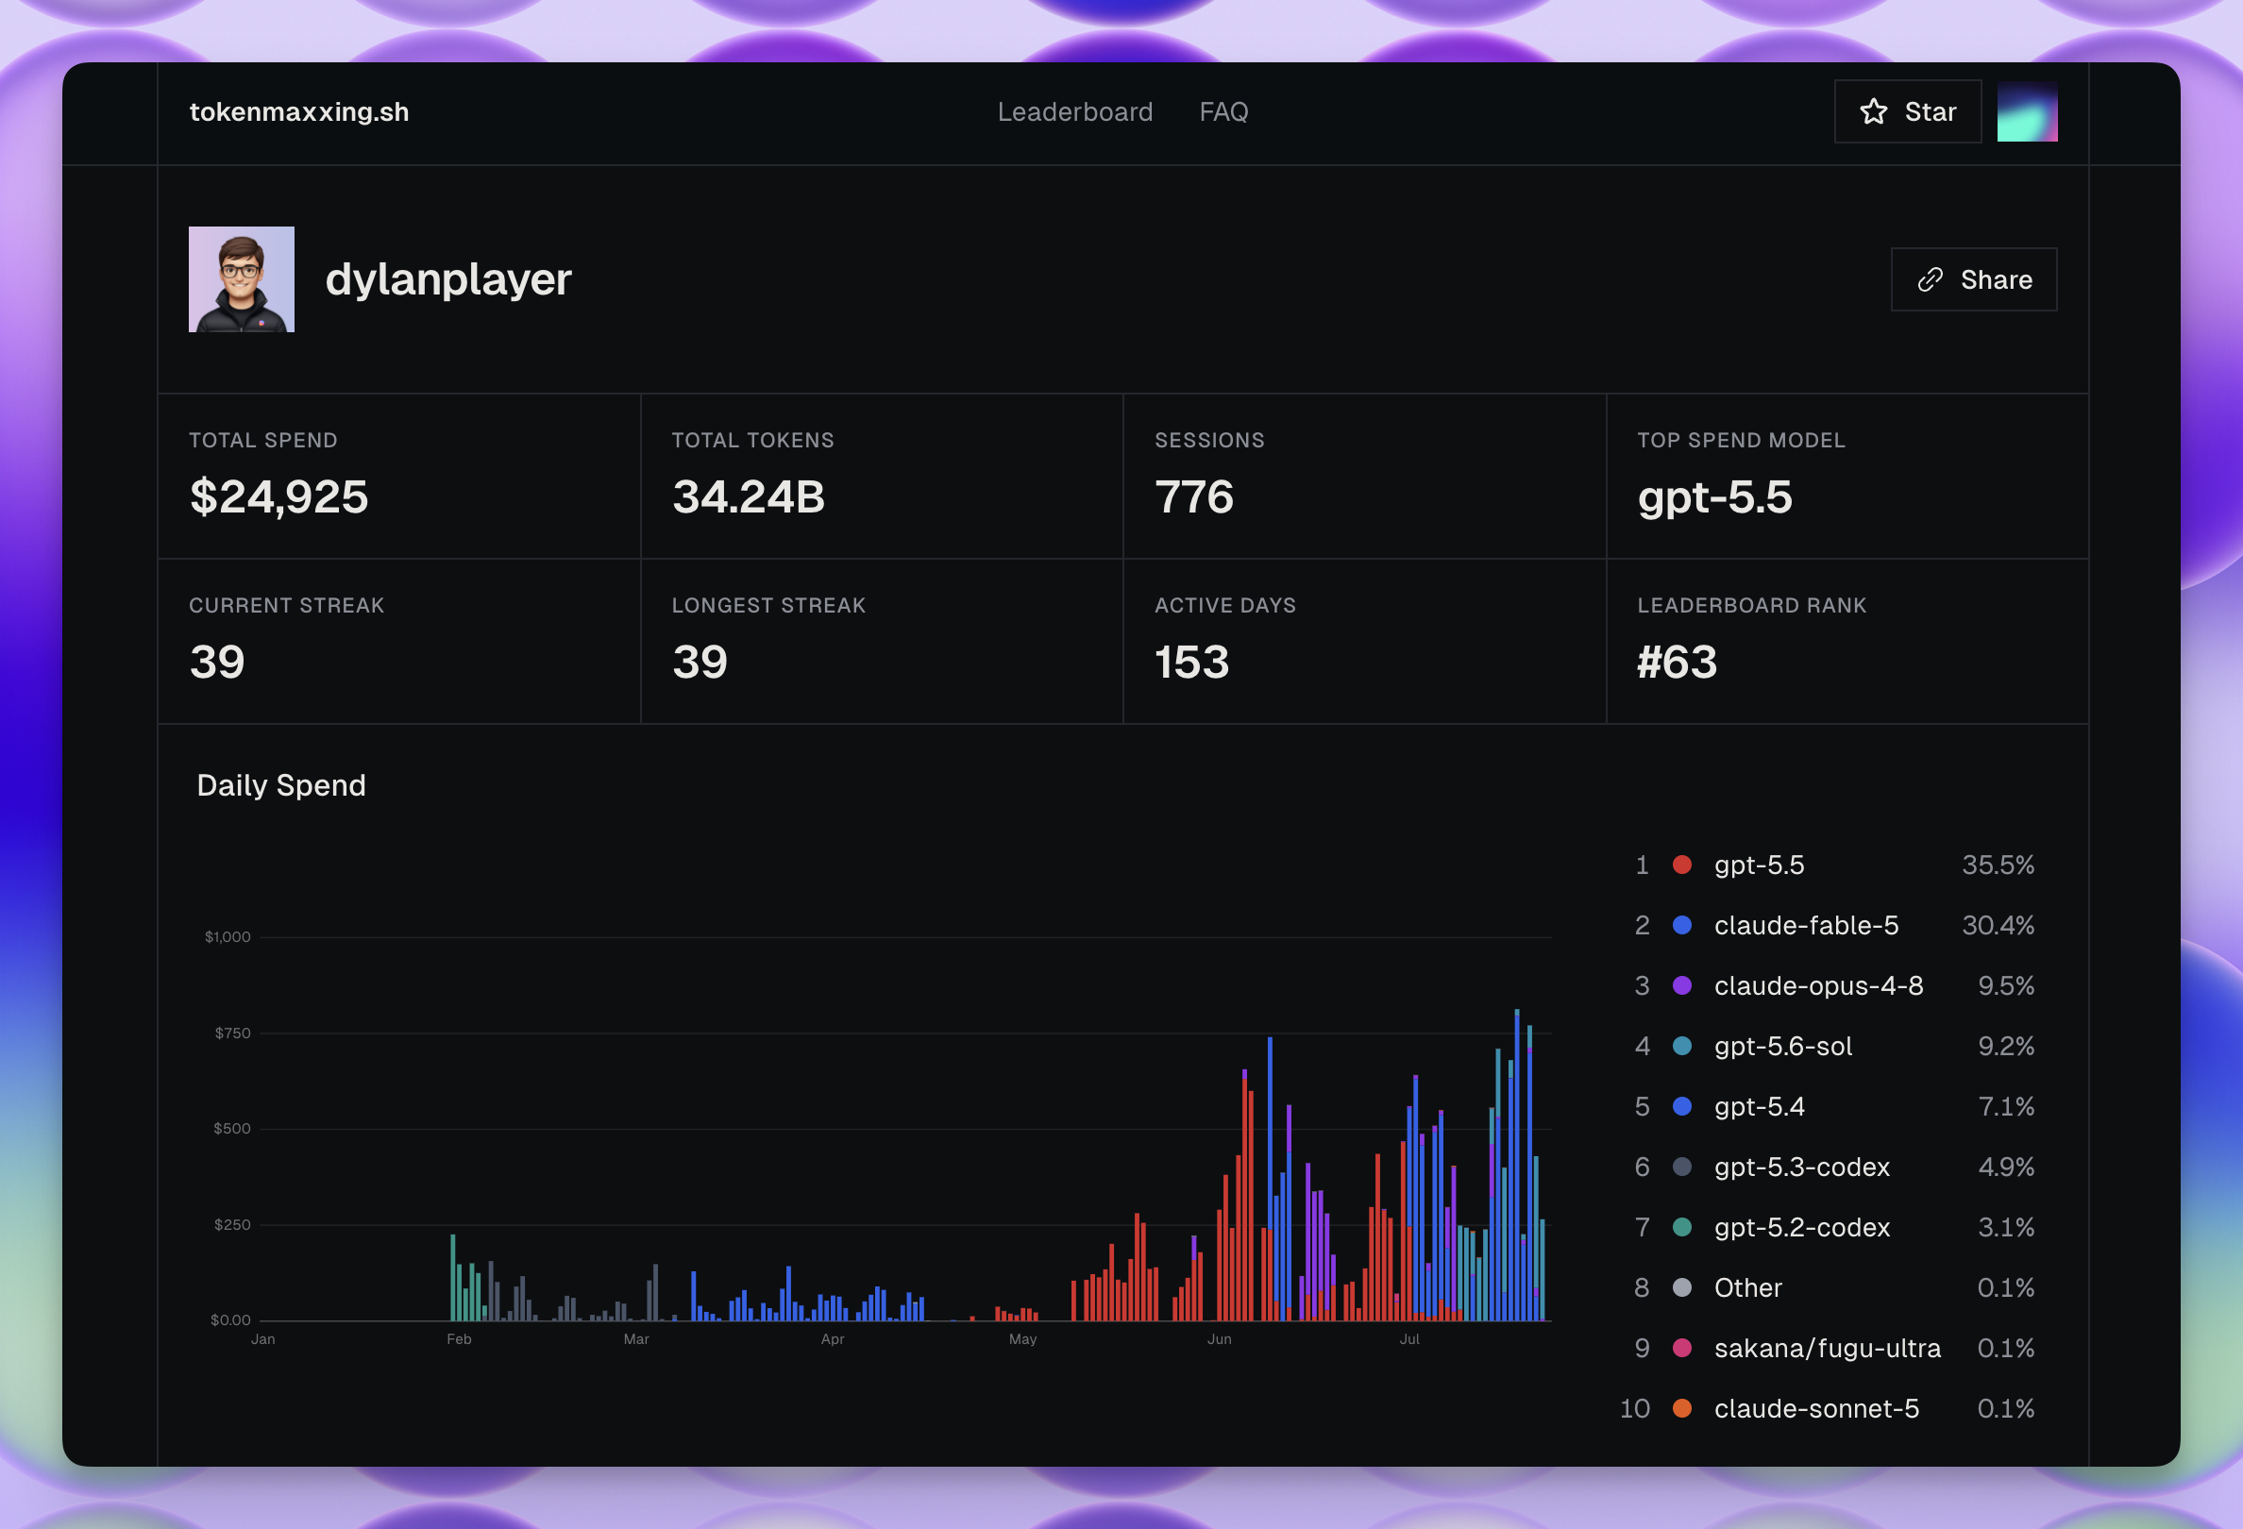The width and height of the screenshot is (2243, 1529).
Task: Select the claude-opus-4-8 purple legend dot
Action: [x=1681, y=986]
